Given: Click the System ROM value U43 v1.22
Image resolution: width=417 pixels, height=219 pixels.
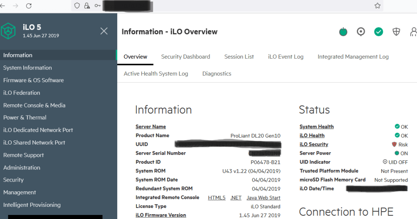Looking at the screenshot, I should tap(251, 171).
